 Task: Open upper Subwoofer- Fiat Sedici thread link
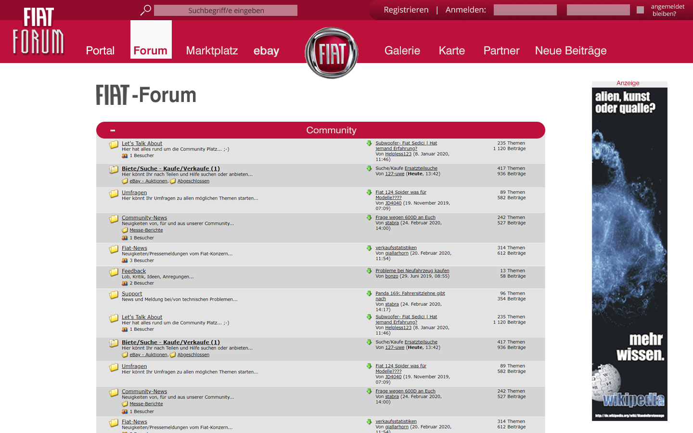tap(406, 146)
